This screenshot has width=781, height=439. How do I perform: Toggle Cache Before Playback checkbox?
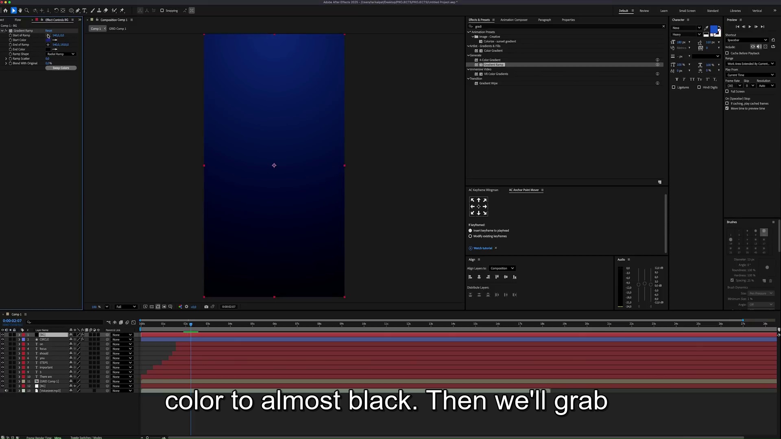tap(727, 53)
